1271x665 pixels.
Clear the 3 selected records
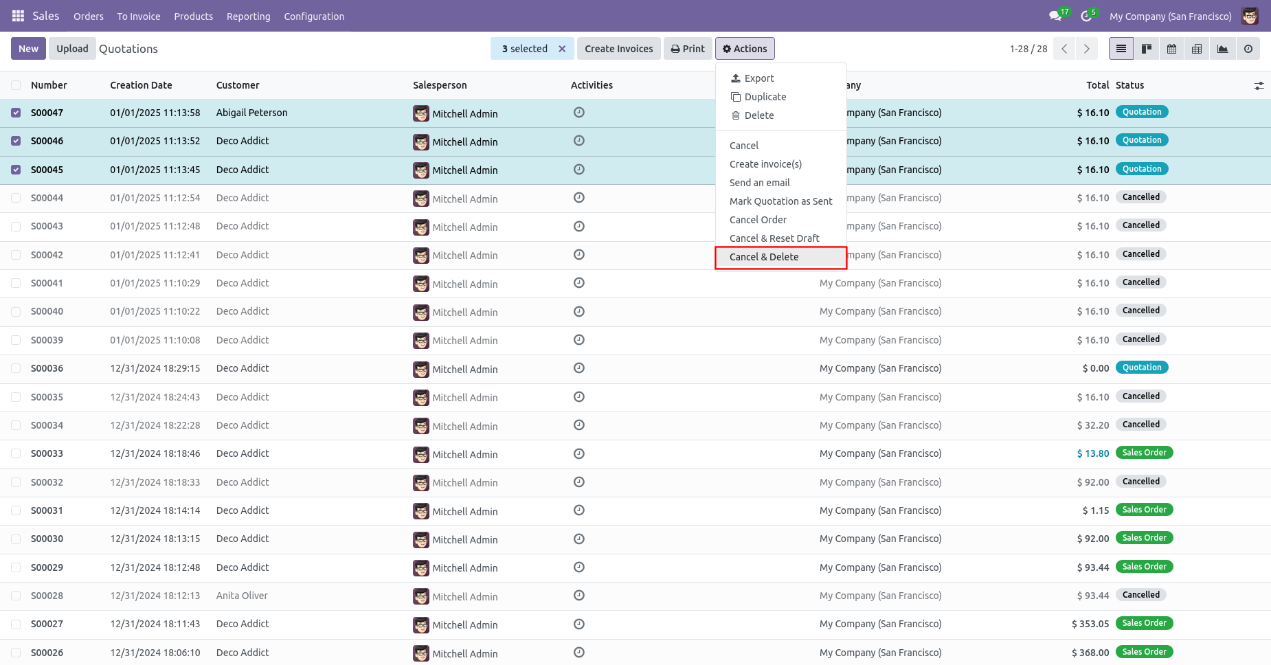562,49
